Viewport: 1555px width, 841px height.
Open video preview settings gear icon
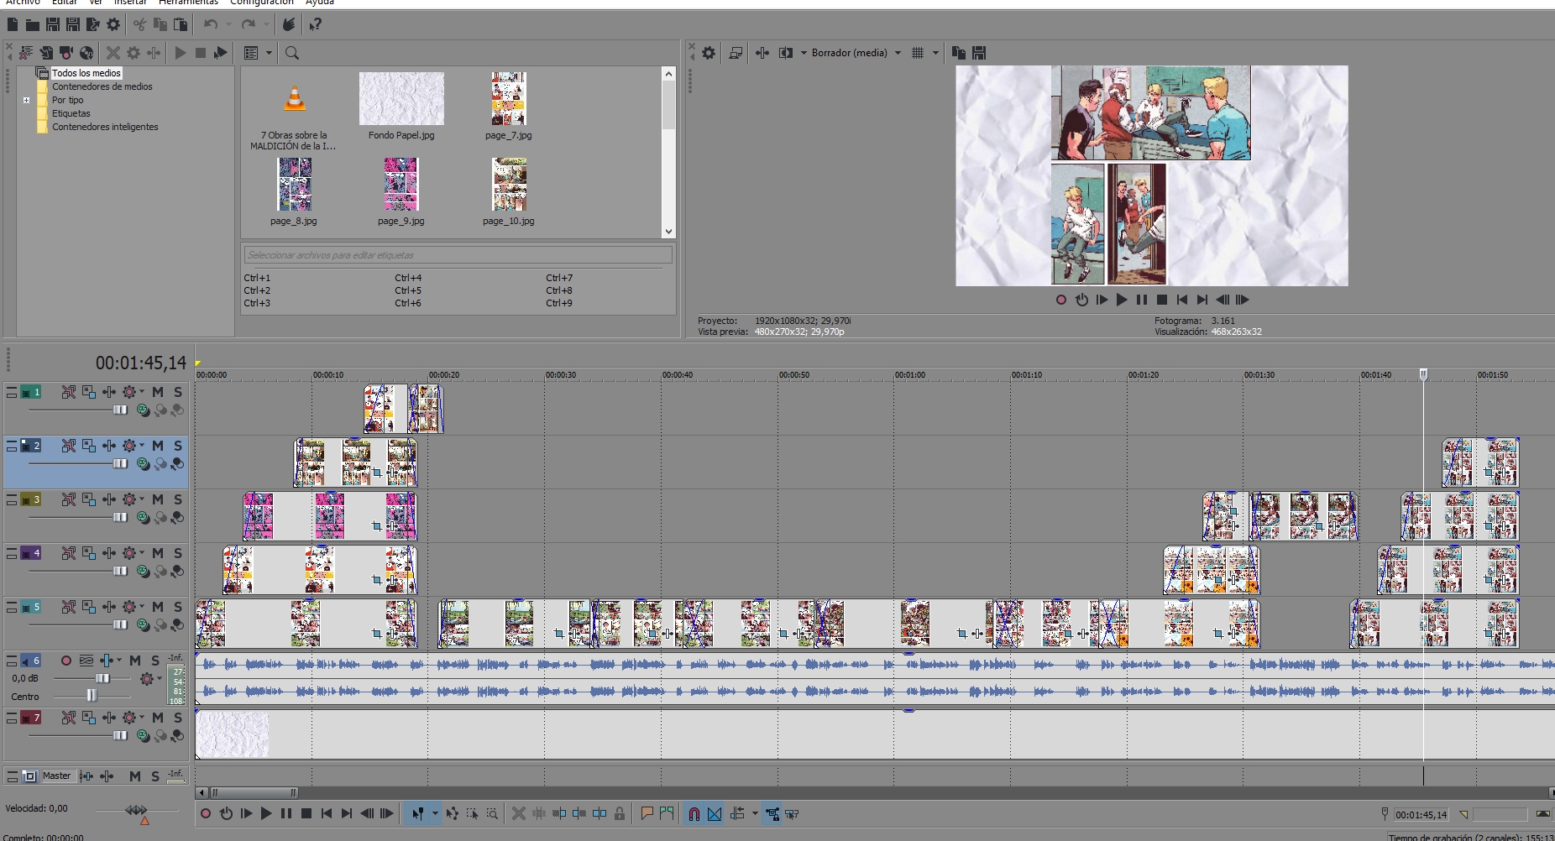click(709, 53)
